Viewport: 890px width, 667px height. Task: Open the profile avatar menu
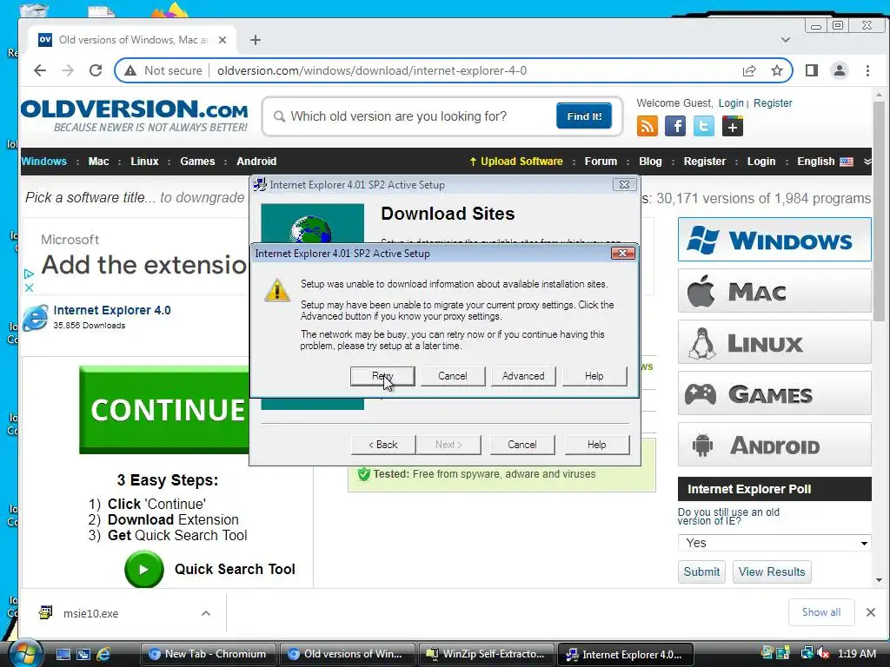point(840,70)
